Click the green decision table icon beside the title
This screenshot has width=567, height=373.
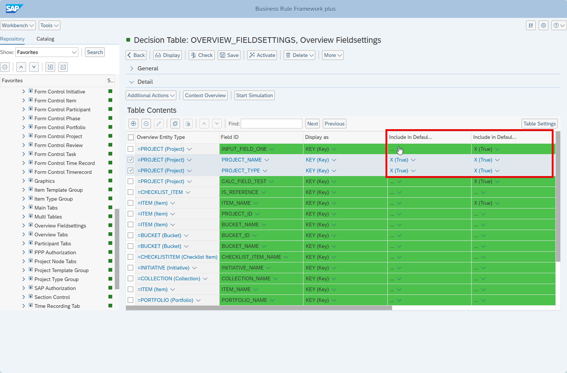point(129,40)
